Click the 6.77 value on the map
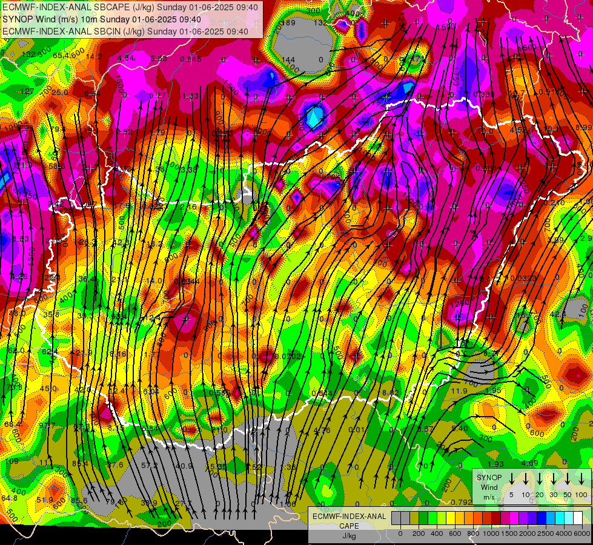The height and width of the screenshot is (545, 593). [x=157, y=95]
